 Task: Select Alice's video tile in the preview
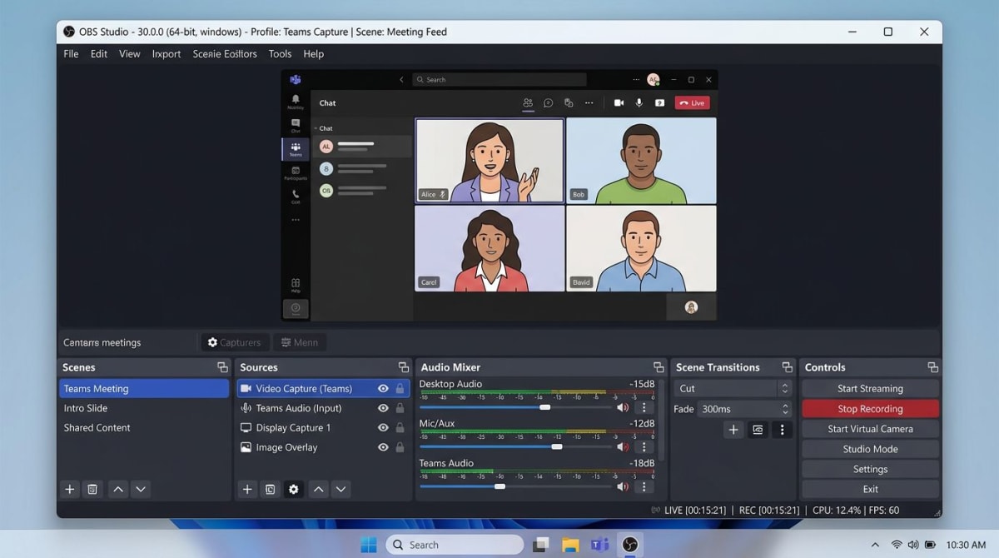pyautogui.click(x=490, y=161)
